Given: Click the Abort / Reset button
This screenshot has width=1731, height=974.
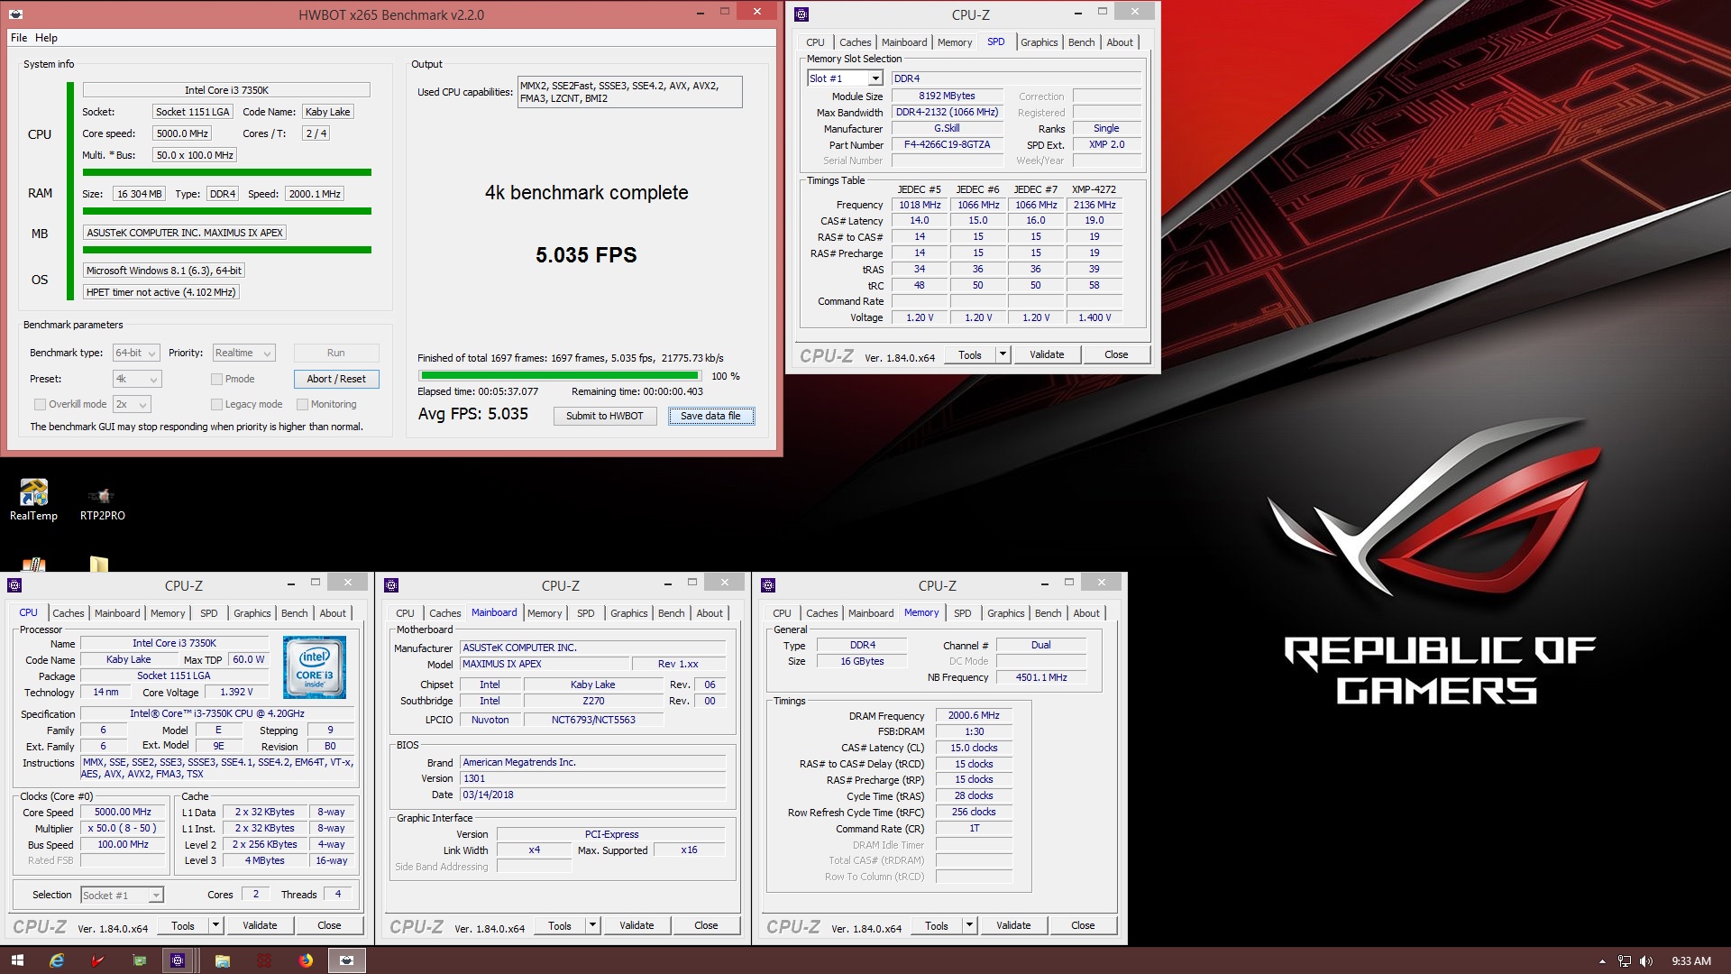Looking at the screenshot, I should 336,379.
